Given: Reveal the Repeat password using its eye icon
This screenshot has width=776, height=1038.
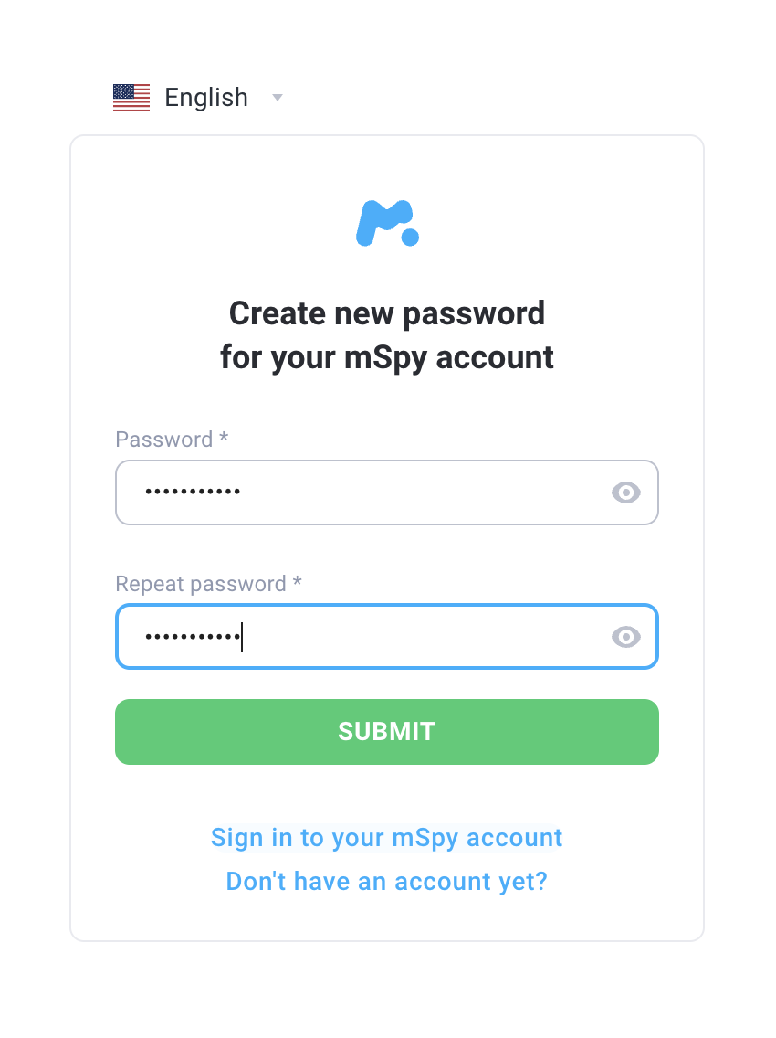Looking at the screenshot, I should point(626,637).
